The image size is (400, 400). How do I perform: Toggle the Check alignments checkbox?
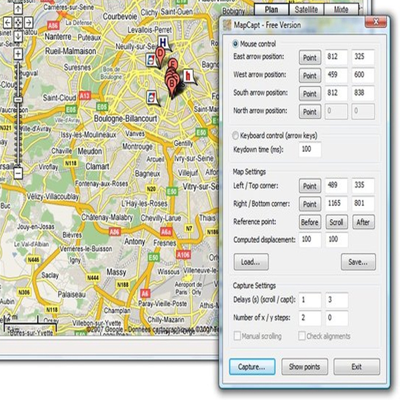pos(302,336)
